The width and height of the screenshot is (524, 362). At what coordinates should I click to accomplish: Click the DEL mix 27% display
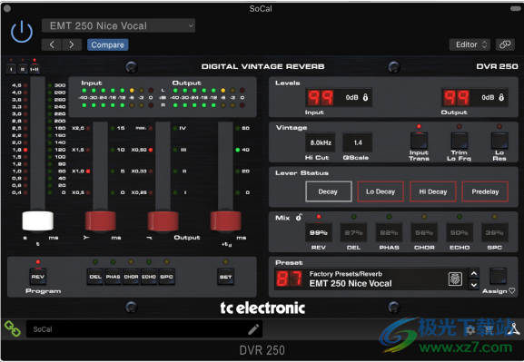(353, 232)
